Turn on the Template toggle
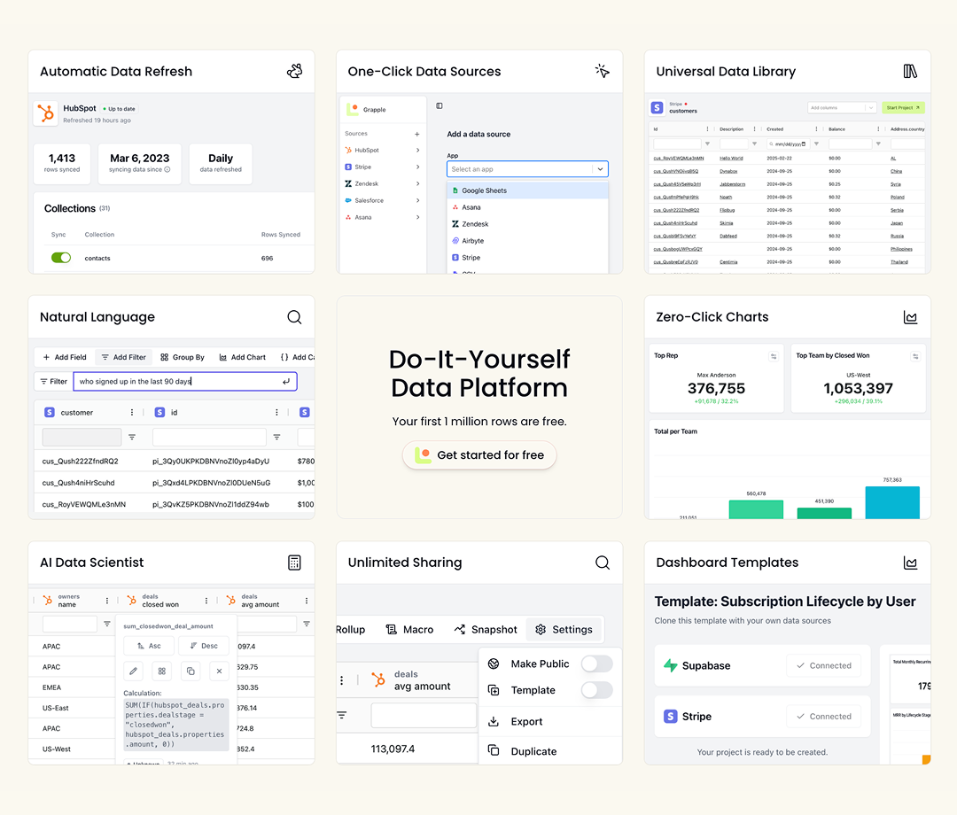 pos(596,690)
